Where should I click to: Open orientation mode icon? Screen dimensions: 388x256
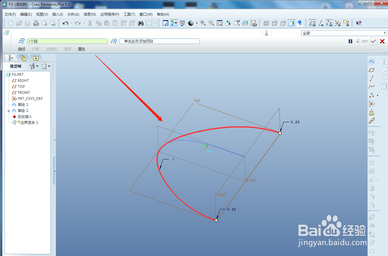point(182,23)
